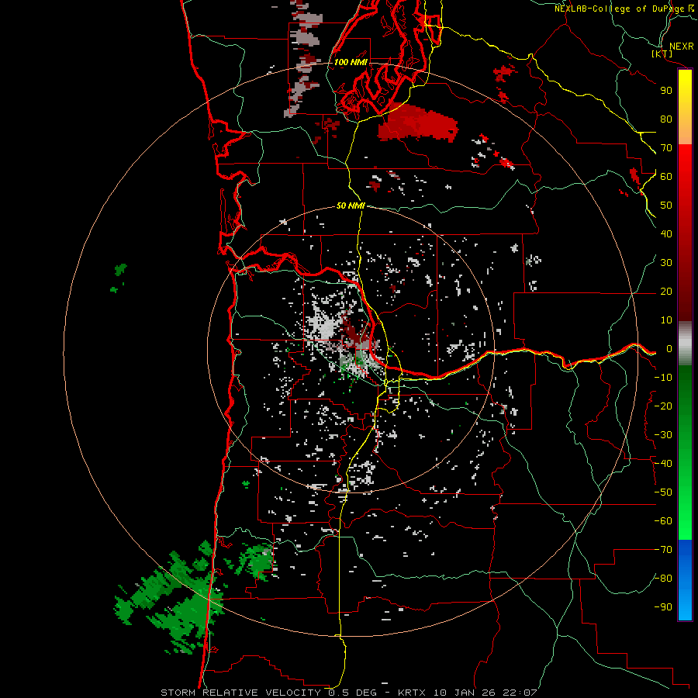Click the '-70' label on velocity legend
This screenshot has width=698, height=698.
click(663, 550)
